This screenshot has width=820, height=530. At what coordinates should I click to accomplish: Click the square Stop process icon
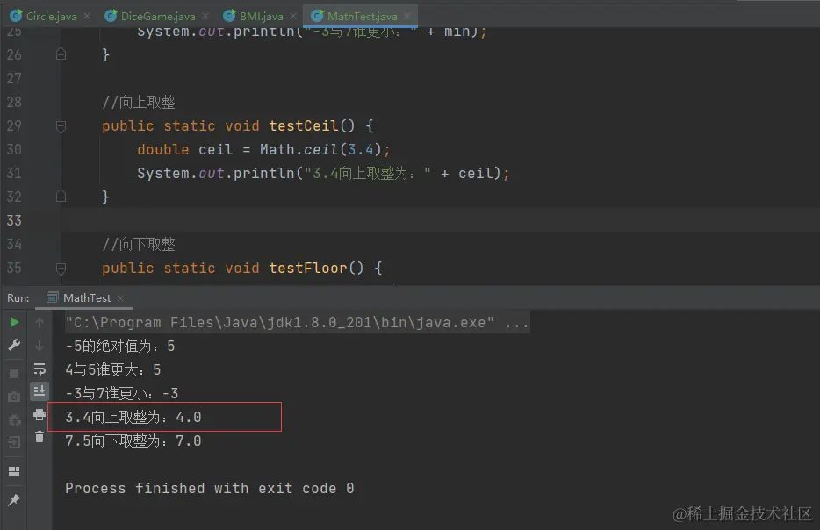(x=15, y=374)
